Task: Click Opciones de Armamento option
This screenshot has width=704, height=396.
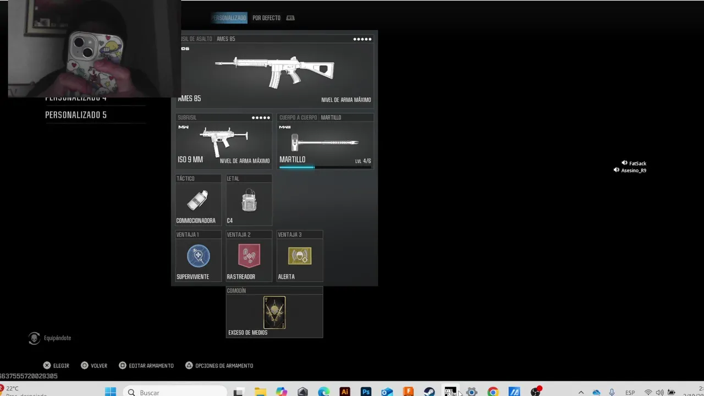Action: (219, 366)
